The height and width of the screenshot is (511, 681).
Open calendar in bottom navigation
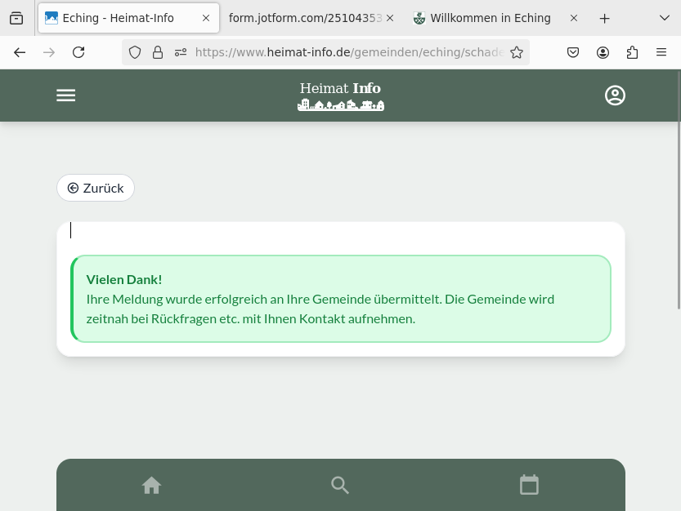(529, 485)
